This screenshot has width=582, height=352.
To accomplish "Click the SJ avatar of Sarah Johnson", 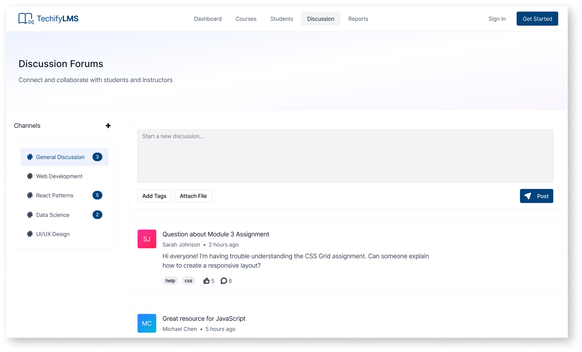I will [x=147, y=239].
